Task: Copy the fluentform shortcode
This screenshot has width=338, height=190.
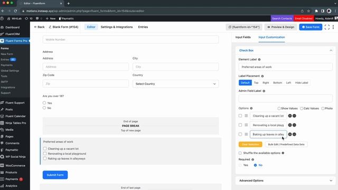Action: [x=244, y=27]
